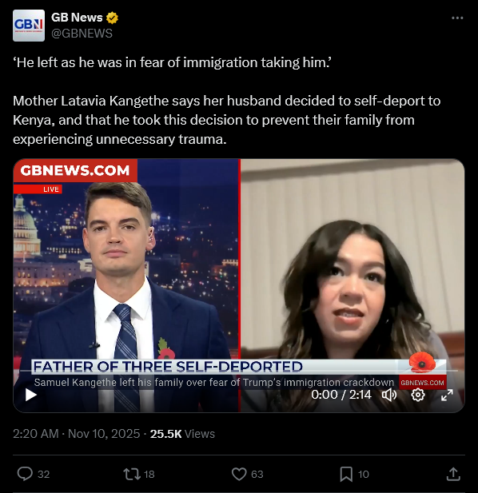Like the post with heart icon
This screenshot has width=478, height=493.
tap(239, 474)
